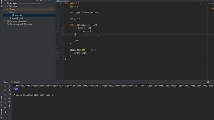Fold the forEach lambda in gutter
The image size is (214, 120).
(64, 50)
